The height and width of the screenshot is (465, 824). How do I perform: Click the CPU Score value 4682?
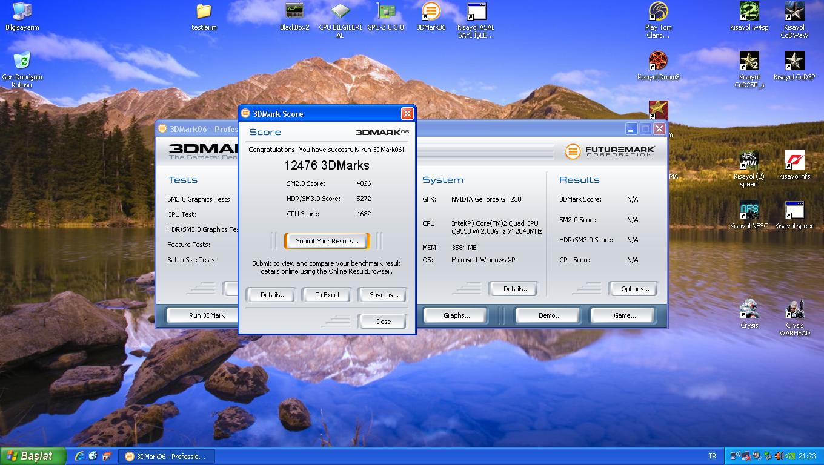tap(364, 214)
